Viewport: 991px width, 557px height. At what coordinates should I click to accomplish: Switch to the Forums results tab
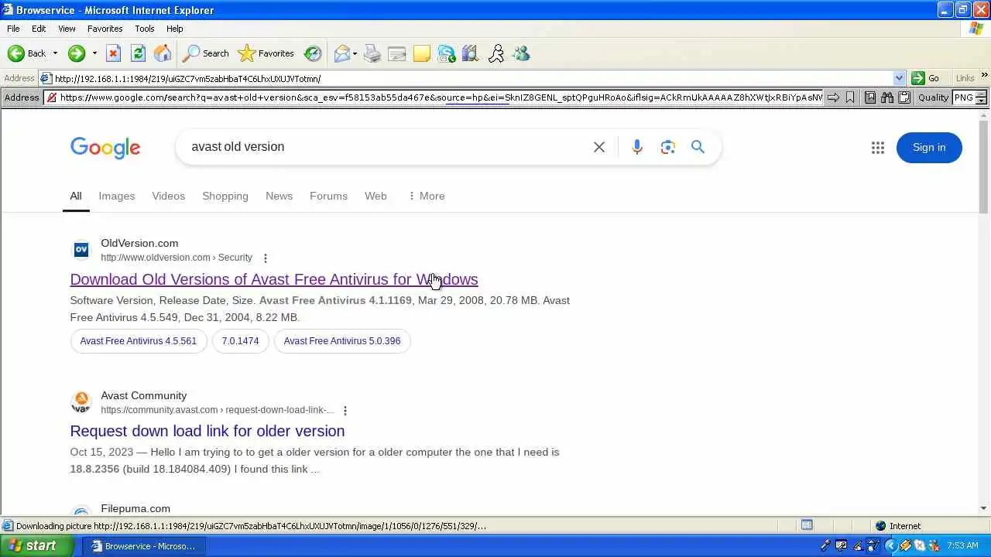(328, 196)
